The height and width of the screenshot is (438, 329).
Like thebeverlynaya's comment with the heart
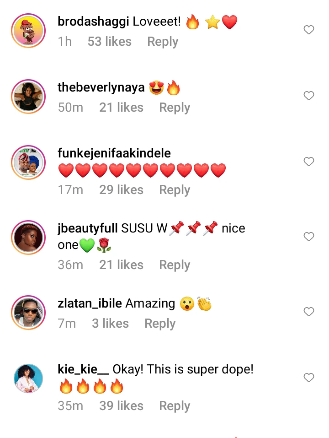click(x=309, y=96)
